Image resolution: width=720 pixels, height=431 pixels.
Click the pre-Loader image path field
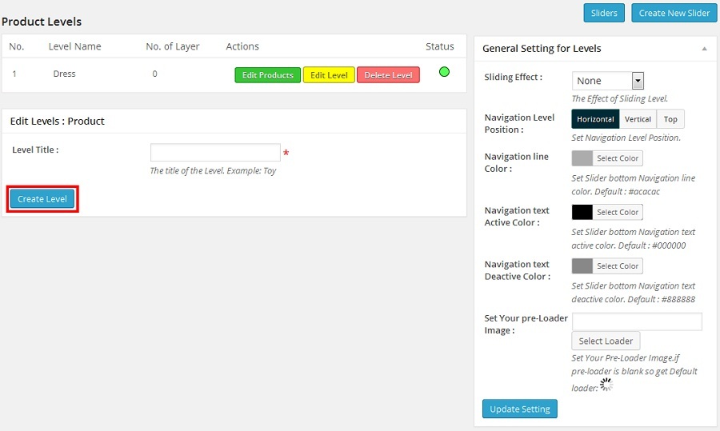(637, 321)
